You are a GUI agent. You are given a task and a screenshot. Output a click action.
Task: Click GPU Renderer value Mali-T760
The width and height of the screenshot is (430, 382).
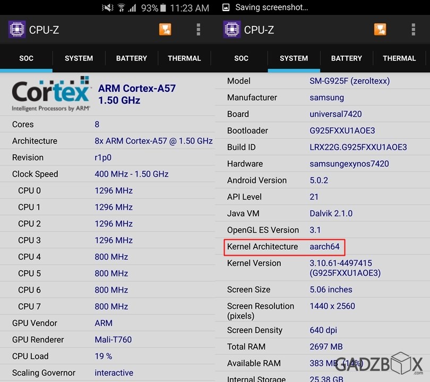pos(113,340)
